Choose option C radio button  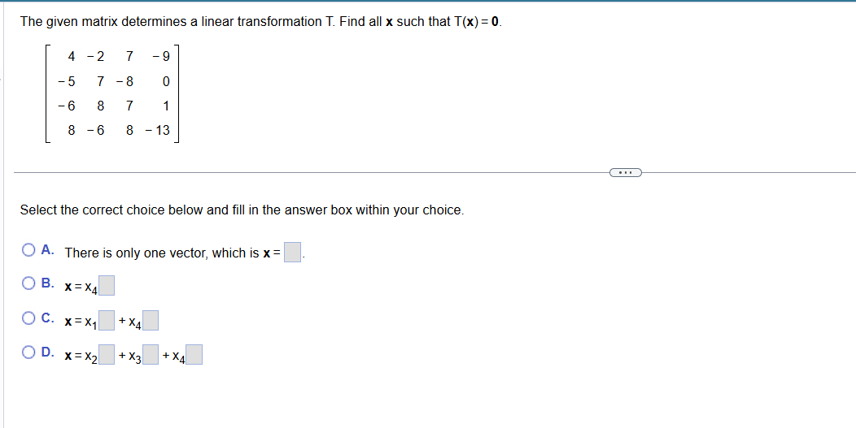[x=29, y=318]
